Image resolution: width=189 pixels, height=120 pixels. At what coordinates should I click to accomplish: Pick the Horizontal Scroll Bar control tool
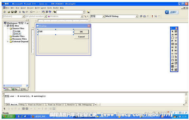click(x=173, y=47)
